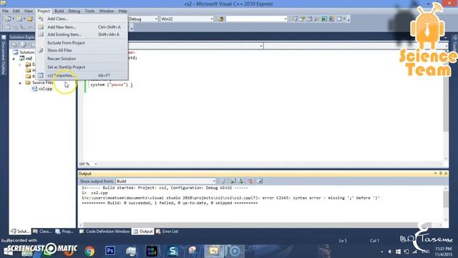
Task: Click Go to Previous Message output icon
Action: coord(233,181)
